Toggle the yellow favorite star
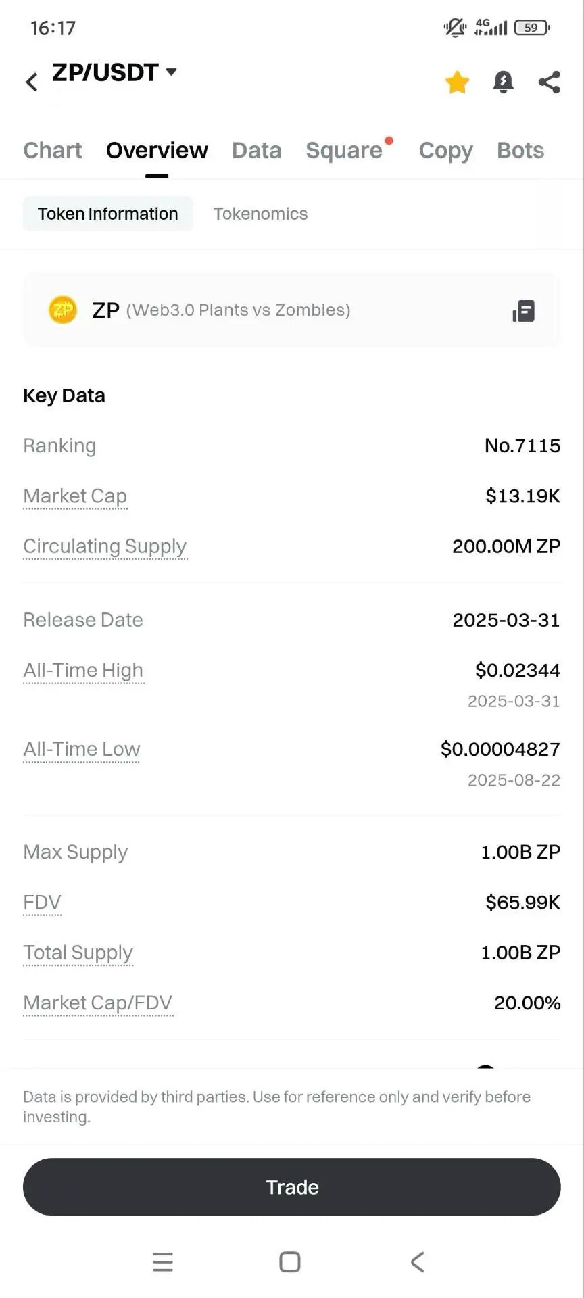584x1298 pixels. (457, 82)
